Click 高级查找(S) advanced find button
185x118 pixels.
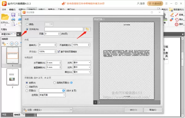pos(176,10)
